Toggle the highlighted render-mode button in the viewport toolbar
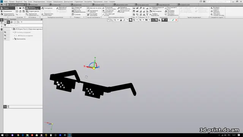 click(131, 20)
